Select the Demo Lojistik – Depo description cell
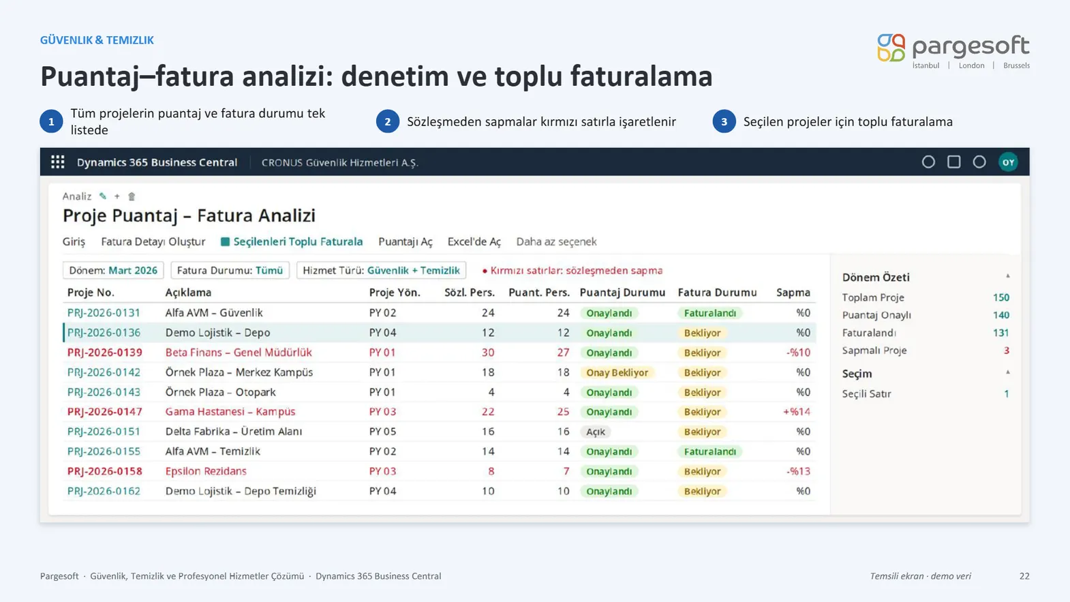 217,333
